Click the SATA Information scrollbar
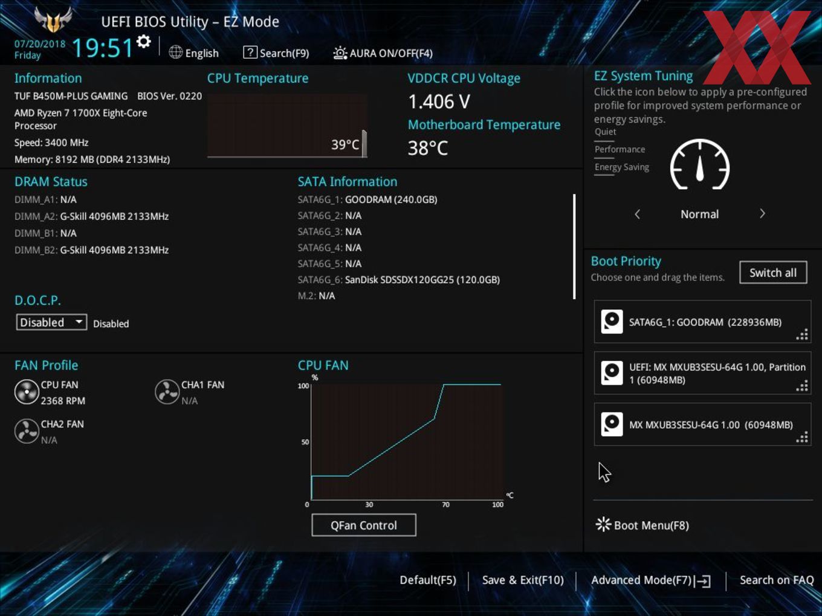Image resolution: width=822 pixels, height=616 pixels. [574, 246]
